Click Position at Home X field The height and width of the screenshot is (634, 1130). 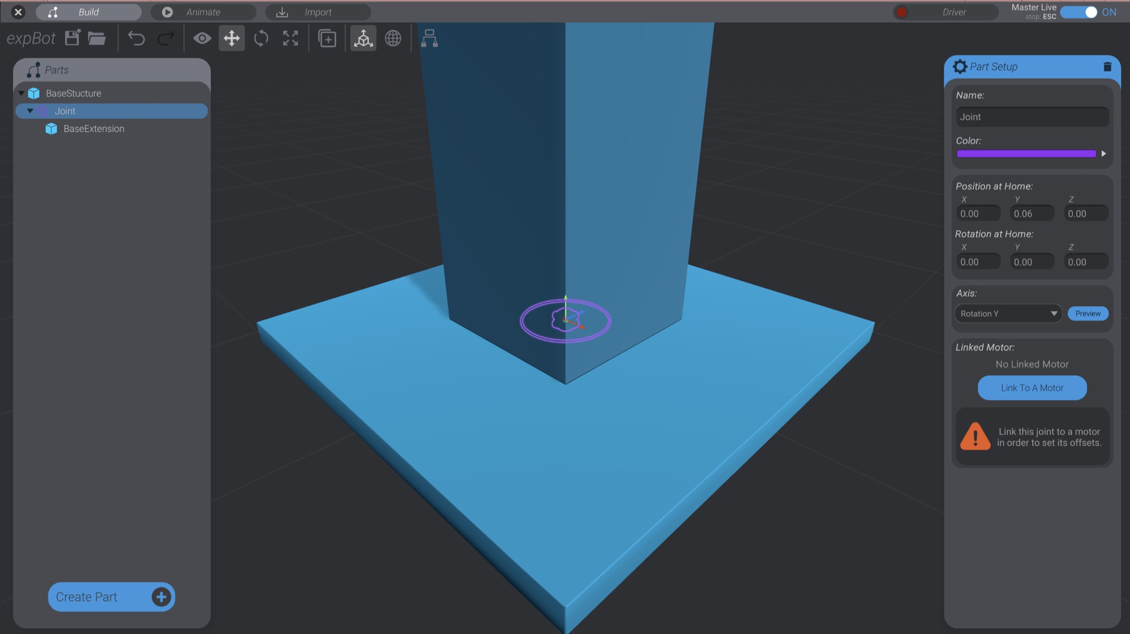[x=978, y=214]
